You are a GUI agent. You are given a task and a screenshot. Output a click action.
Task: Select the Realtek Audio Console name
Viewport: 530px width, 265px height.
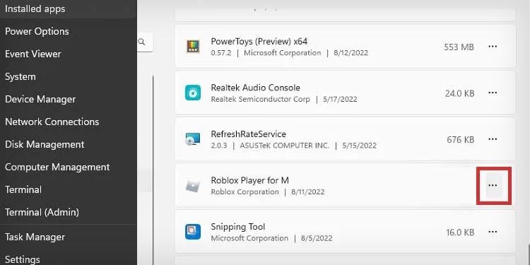255,88
